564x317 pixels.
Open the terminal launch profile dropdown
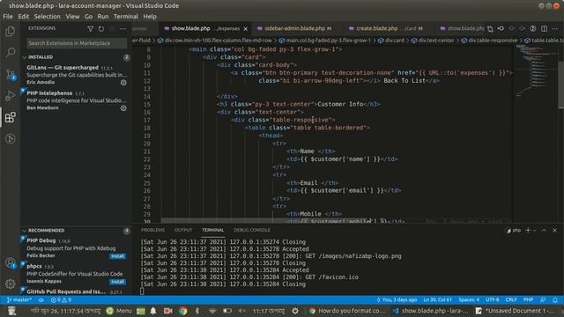coord(535,230)
